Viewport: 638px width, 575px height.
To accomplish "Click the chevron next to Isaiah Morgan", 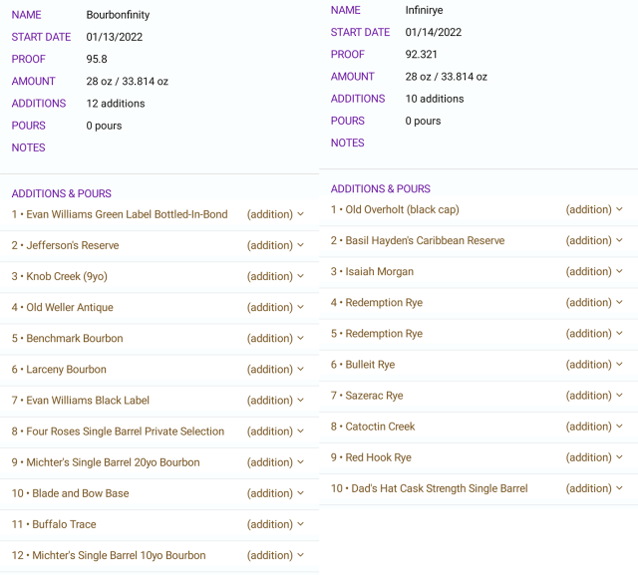I will 619,271.
